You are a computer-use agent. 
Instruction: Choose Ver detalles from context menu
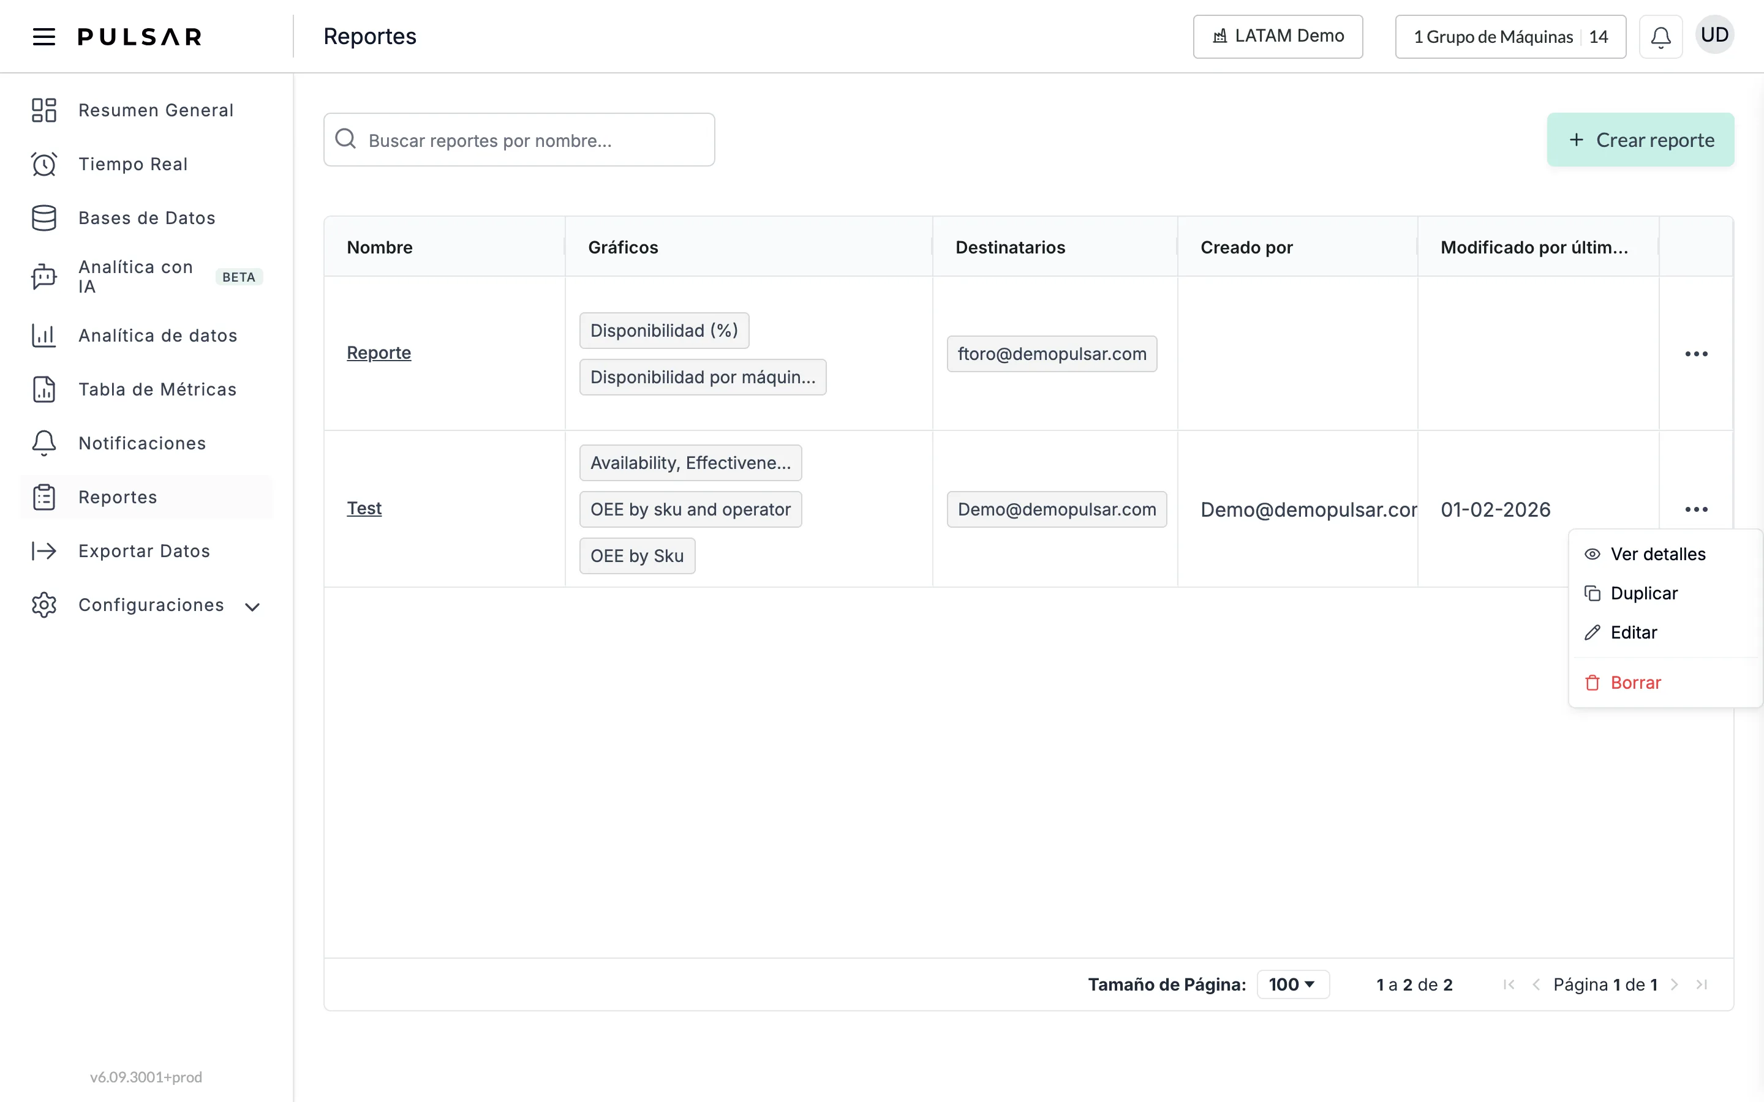tap(1665, 554)
